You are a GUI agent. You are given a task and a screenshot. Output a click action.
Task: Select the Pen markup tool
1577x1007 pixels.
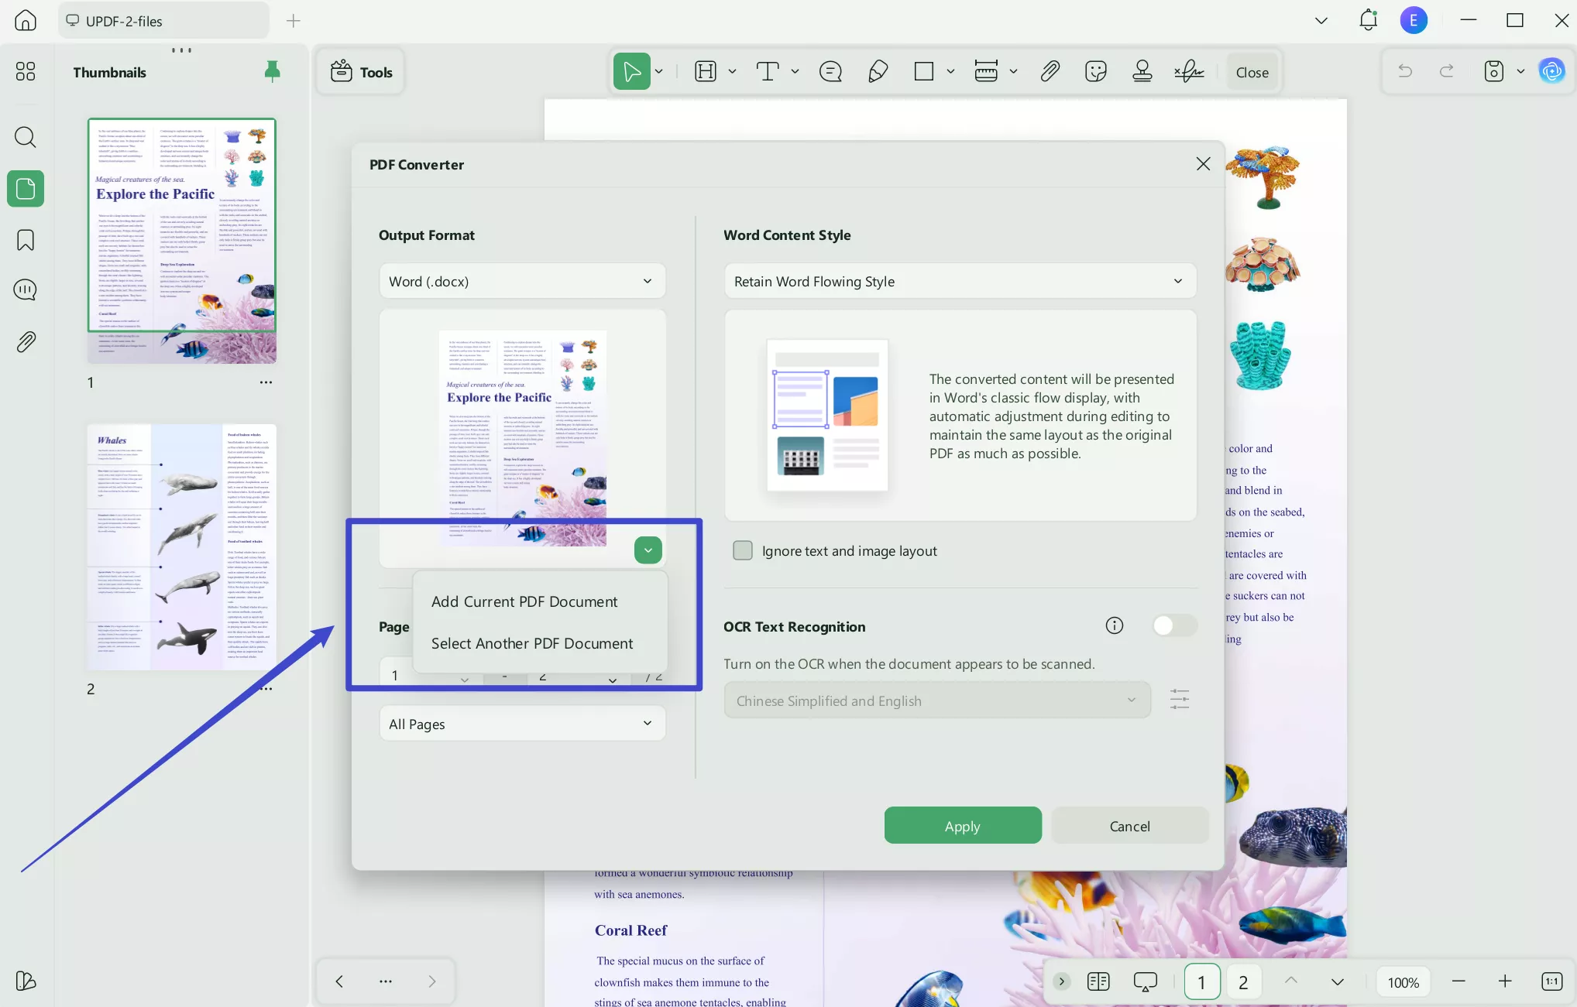pyautogui.click(x=878, y=71)
